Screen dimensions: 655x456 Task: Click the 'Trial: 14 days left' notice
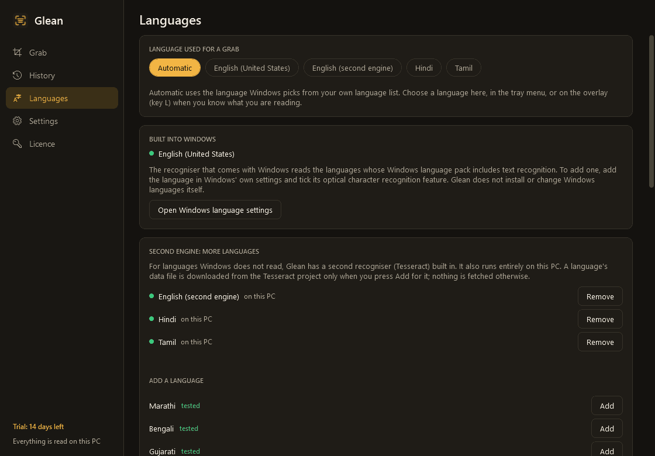pos(39,426)
